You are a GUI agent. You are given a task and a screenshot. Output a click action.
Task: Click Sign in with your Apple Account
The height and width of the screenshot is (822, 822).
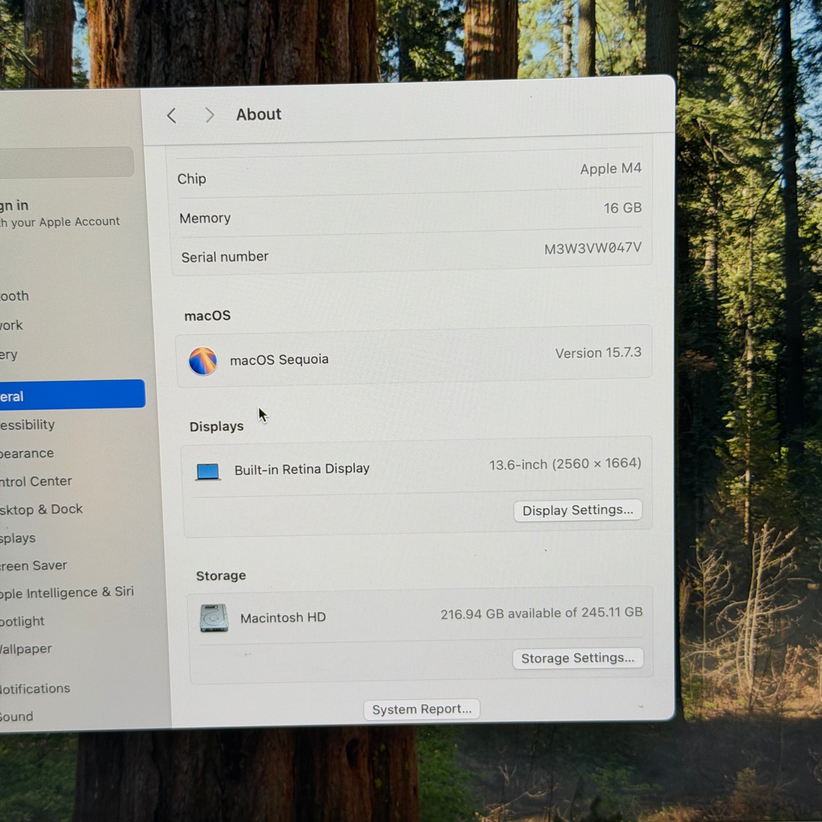coord(60,213)
